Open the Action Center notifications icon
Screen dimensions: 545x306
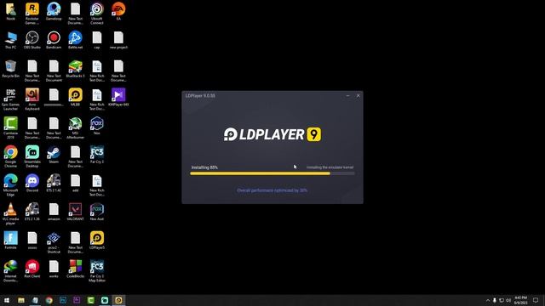tap(536, 300)
